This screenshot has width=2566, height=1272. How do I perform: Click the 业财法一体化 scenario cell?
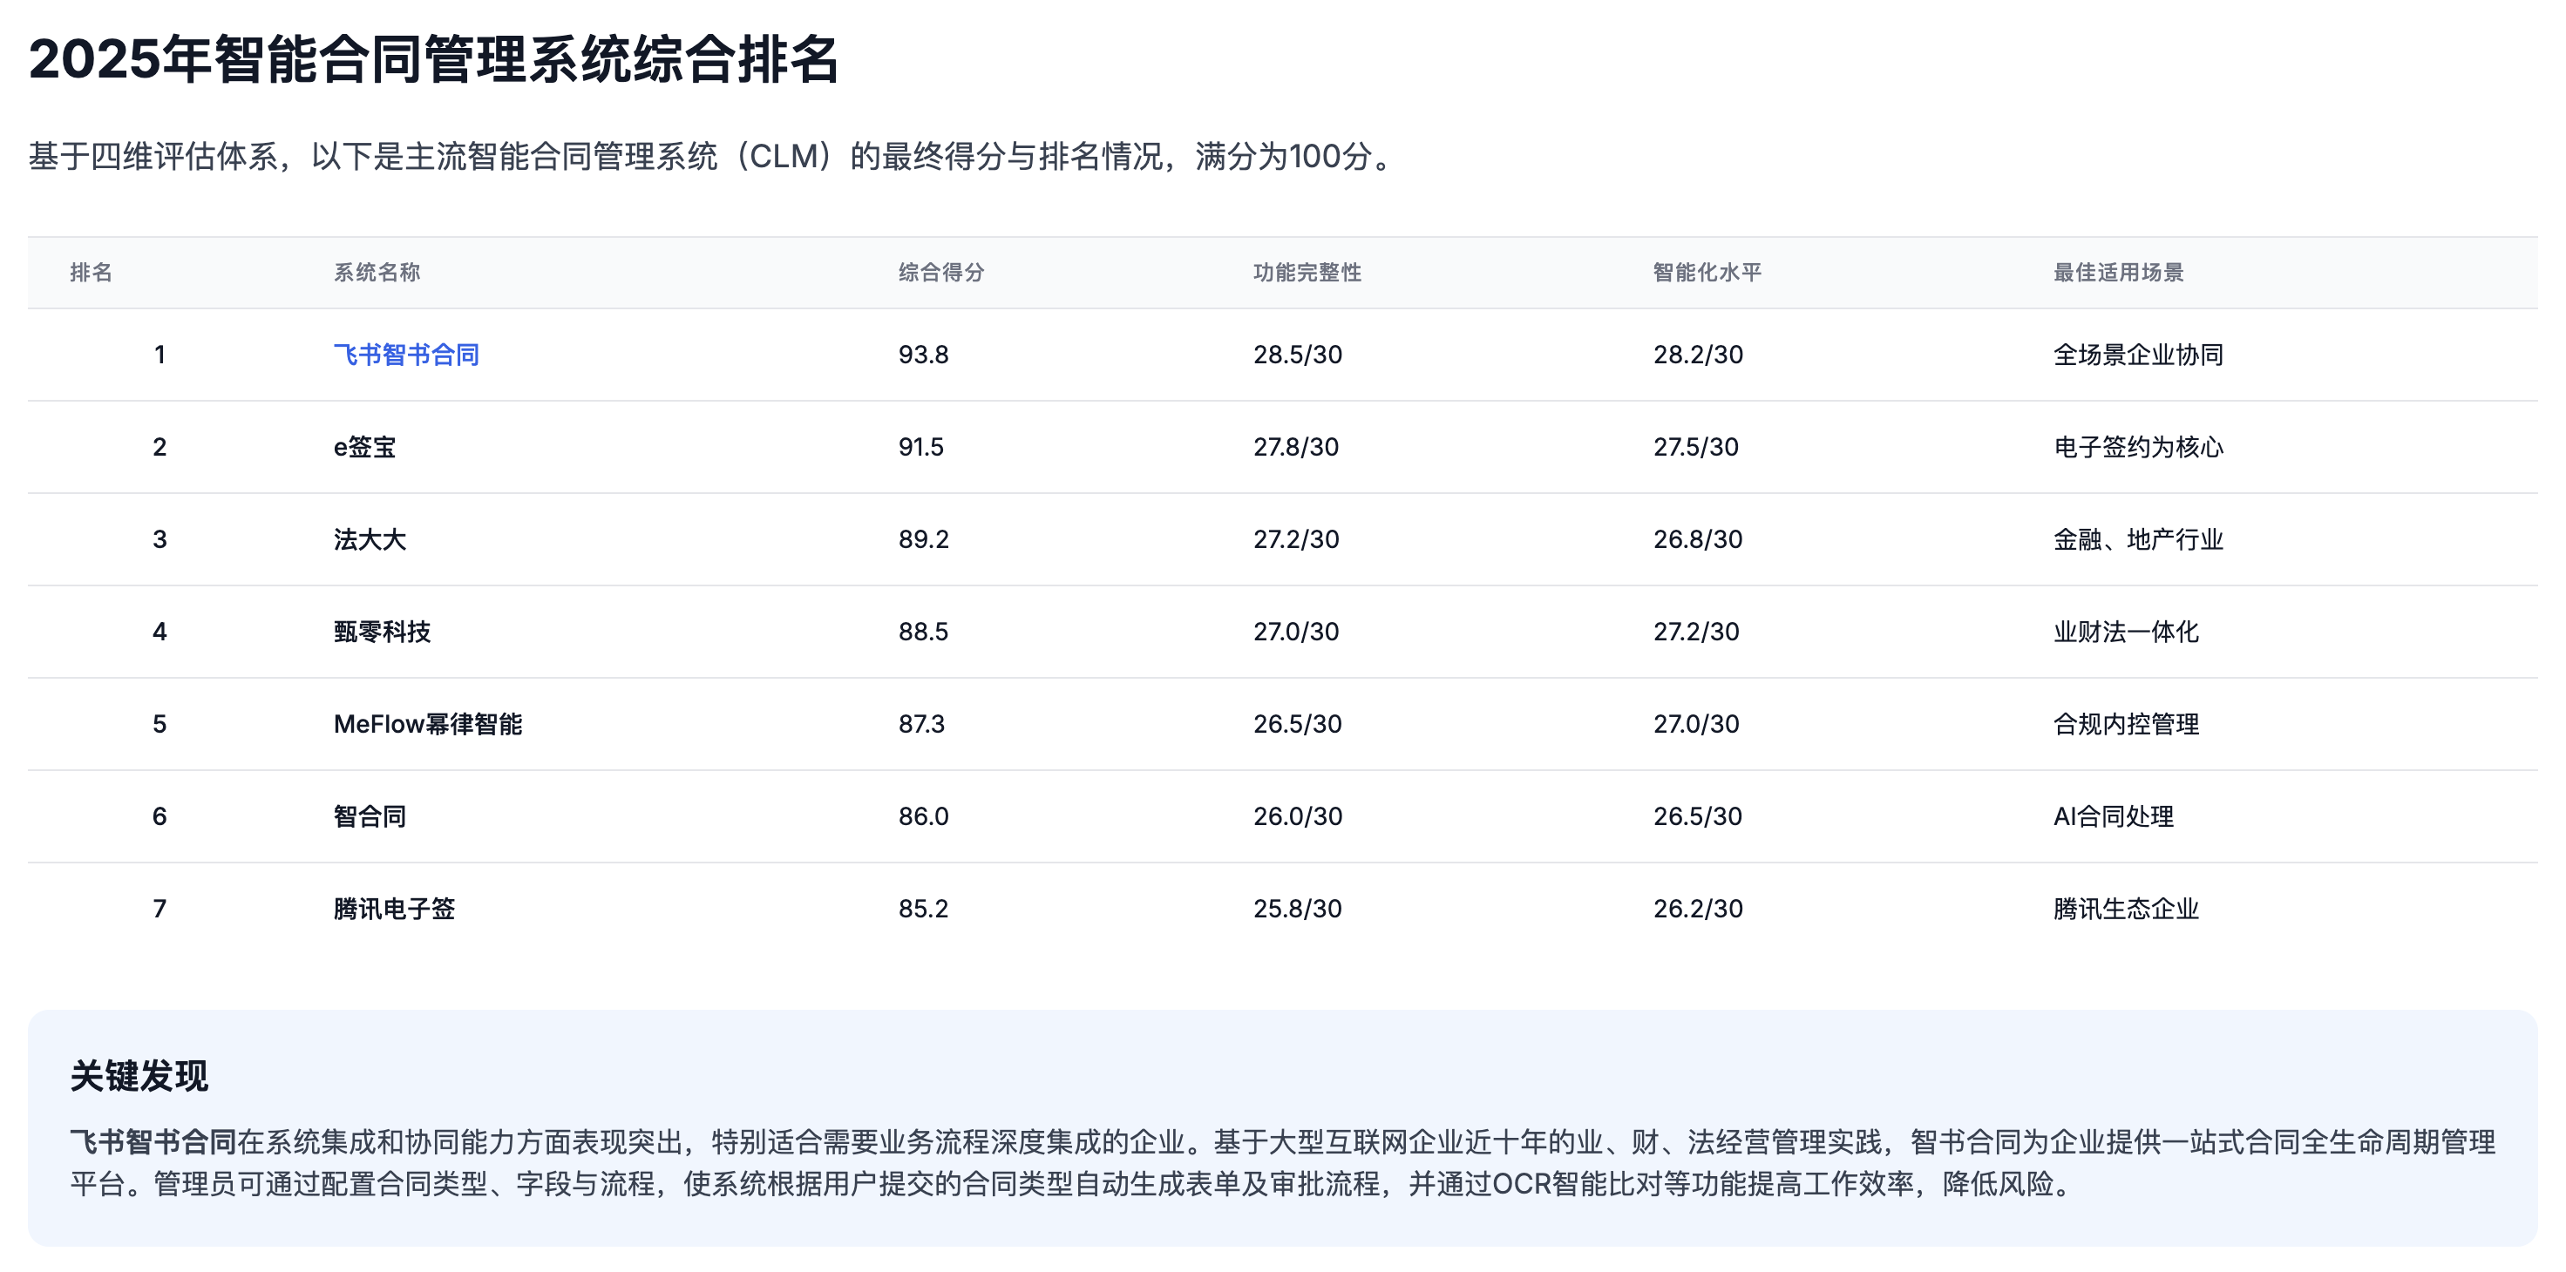pos(2126,632)
